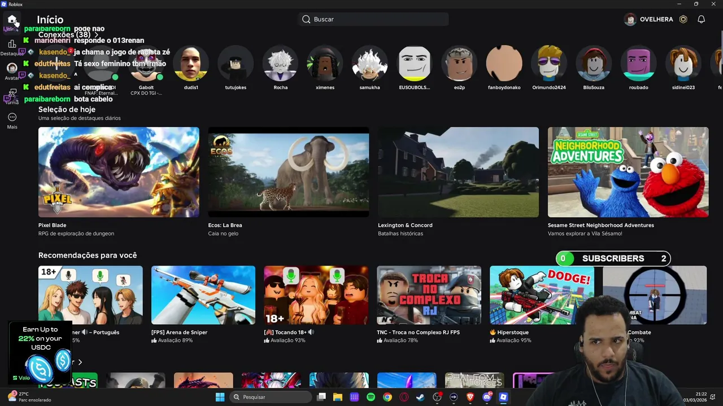The width and height of the screenshot is (723, 406).
Task: Open Sesame Street Neighborhood Adventures thumbnail
Action: [x=628, y=172]
